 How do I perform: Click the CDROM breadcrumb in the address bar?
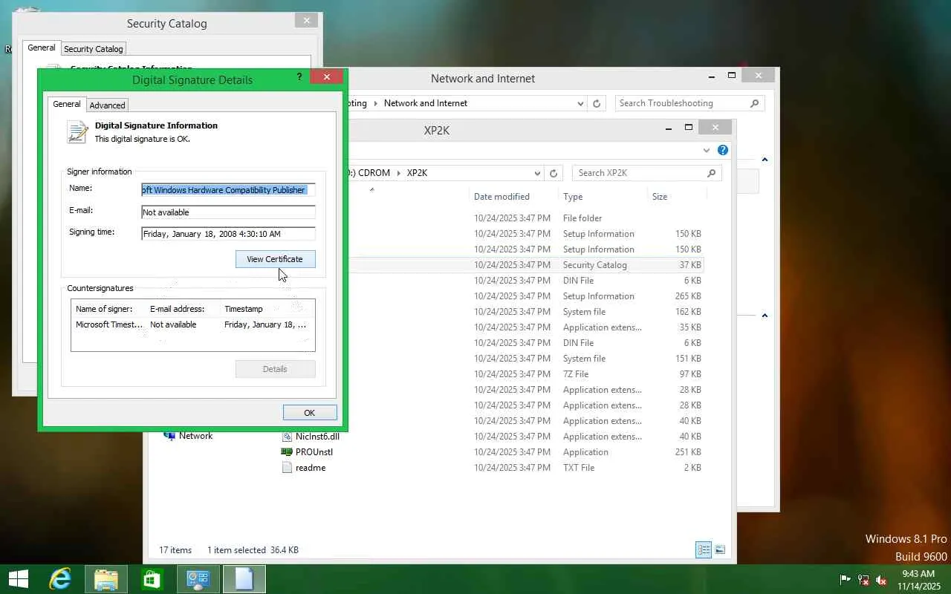pyautogui.click(x=374, y=173)
